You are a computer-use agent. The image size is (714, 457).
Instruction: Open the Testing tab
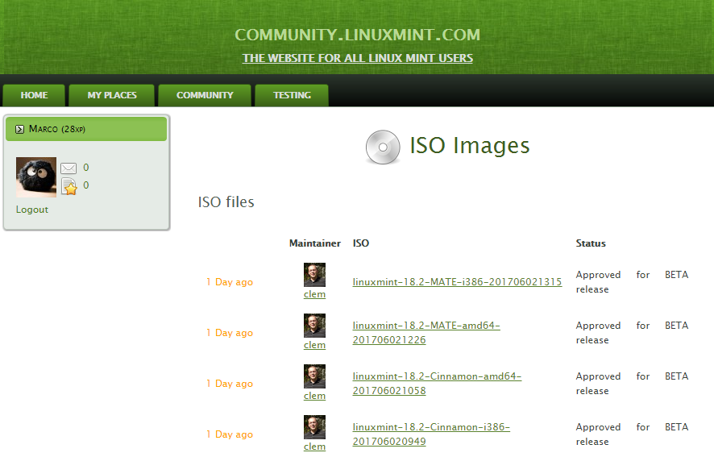292,95
